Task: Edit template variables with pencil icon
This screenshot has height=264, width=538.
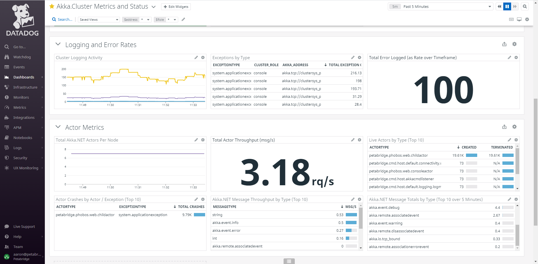Action: pos(183,19)
